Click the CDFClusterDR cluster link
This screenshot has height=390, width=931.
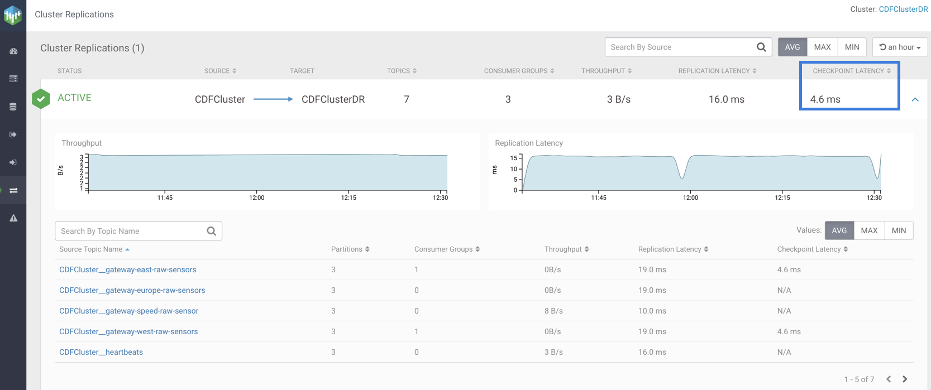pyautogui.click(x=903, y=9)
